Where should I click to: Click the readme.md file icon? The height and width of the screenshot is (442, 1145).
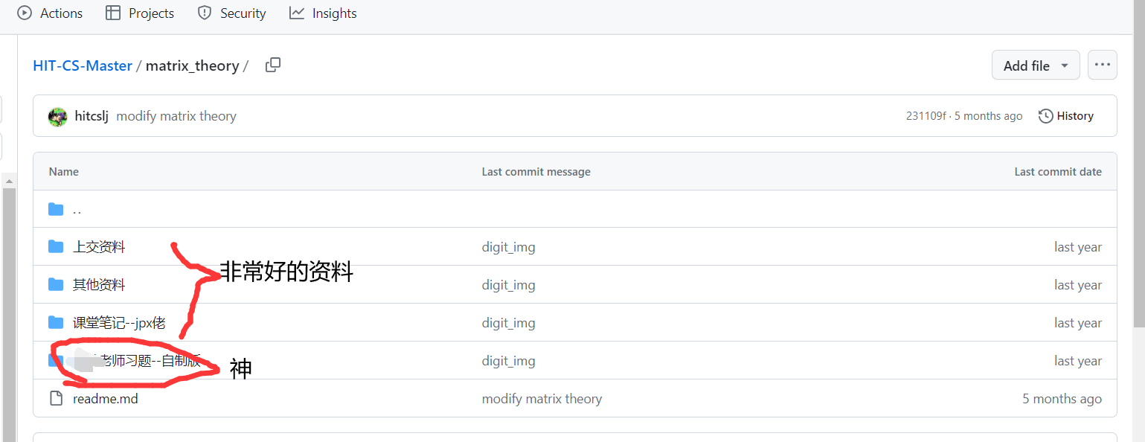coord(56,398)
